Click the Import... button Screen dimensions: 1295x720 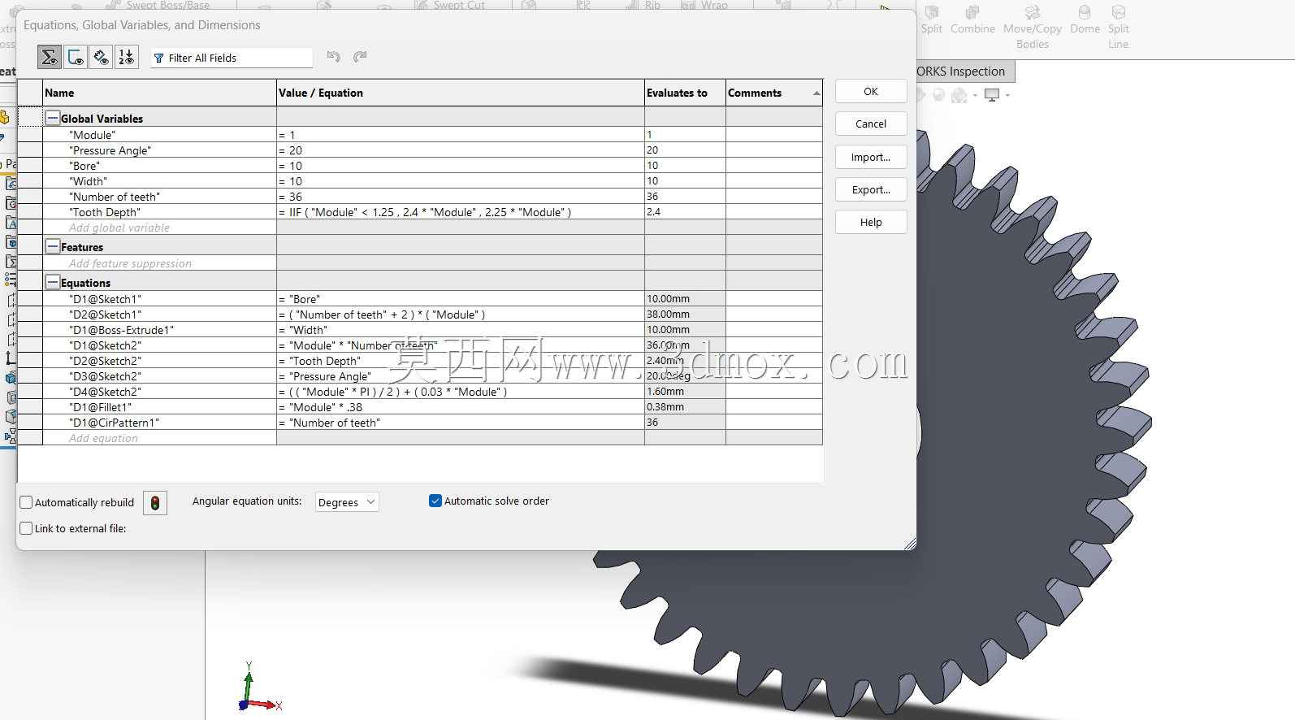click(x=871, y=158)
